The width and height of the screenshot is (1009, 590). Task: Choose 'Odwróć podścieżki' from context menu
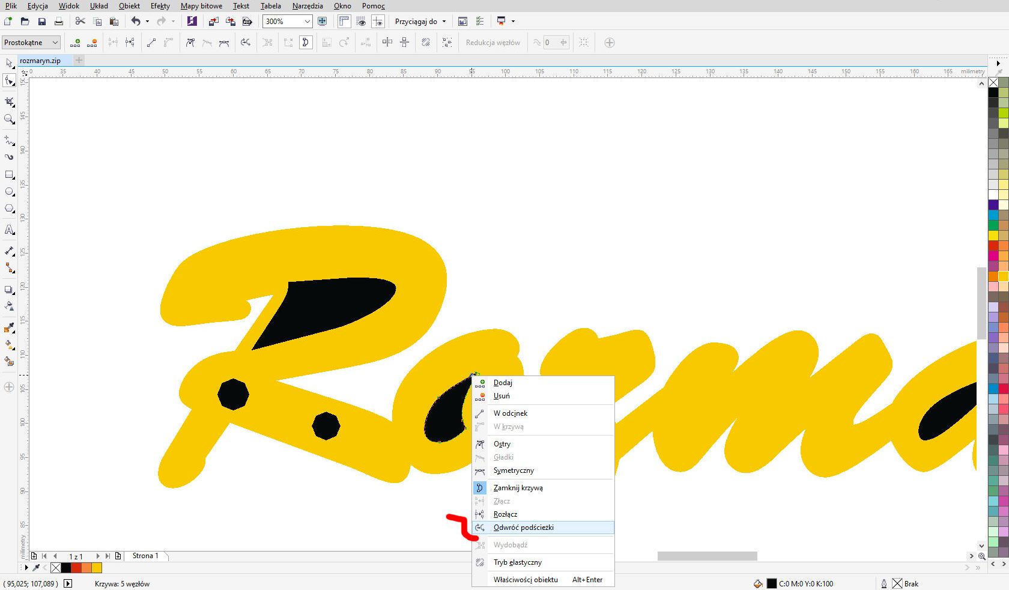(523, 528)
